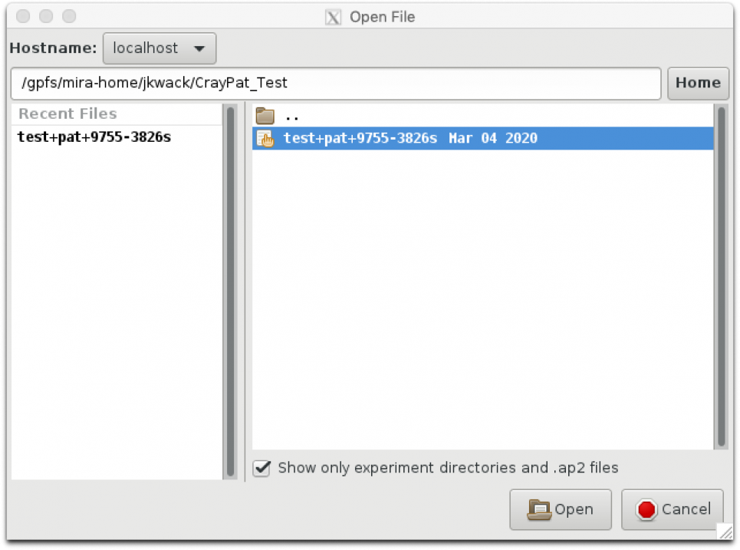Click the folder icon on Open button
This screenshot has height=550, width=740.
[539, 509]
